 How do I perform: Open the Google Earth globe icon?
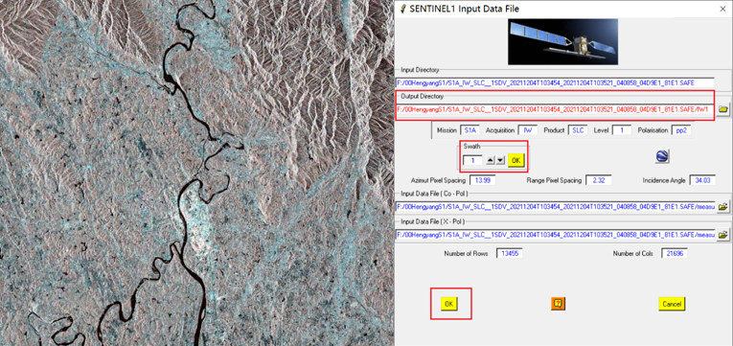662,156
